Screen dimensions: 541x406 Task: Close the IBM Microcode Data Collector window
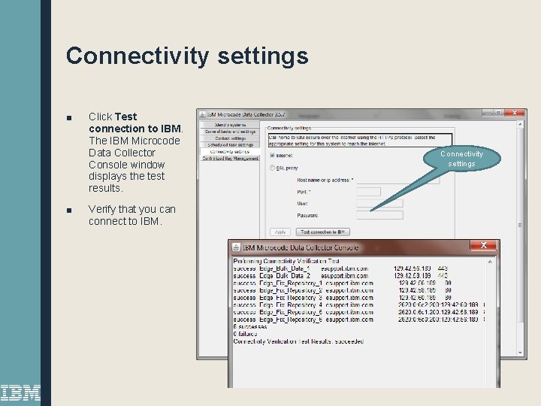(x=515, y=113)
